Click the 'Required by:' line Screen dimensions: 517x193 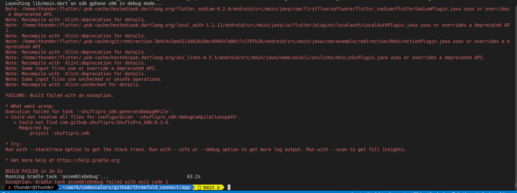click(35, 128)
